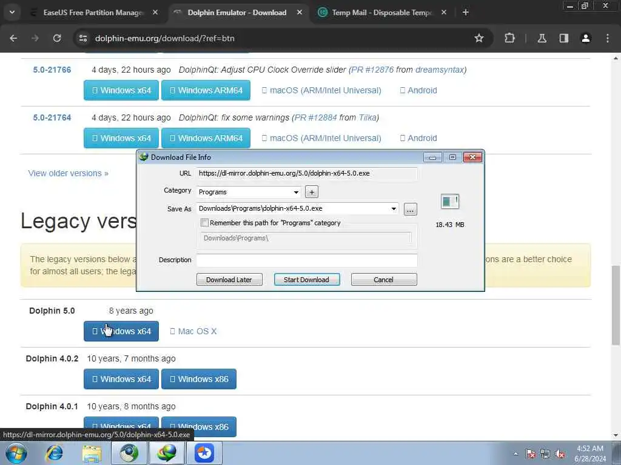Screen dimensions: 621x465
Task: Download Windows x64 build of 5.0-21764
Action: (121, 138)
